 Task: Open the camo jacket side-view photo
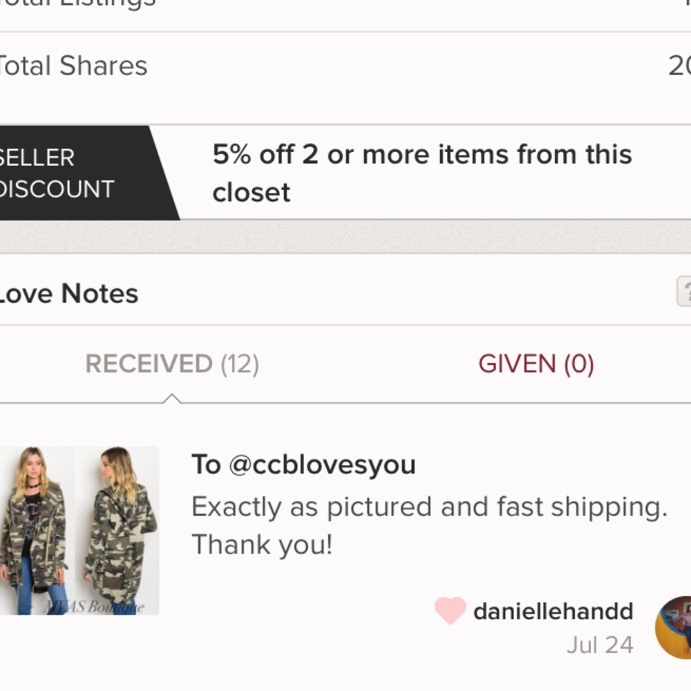click(x=119, y=530)
